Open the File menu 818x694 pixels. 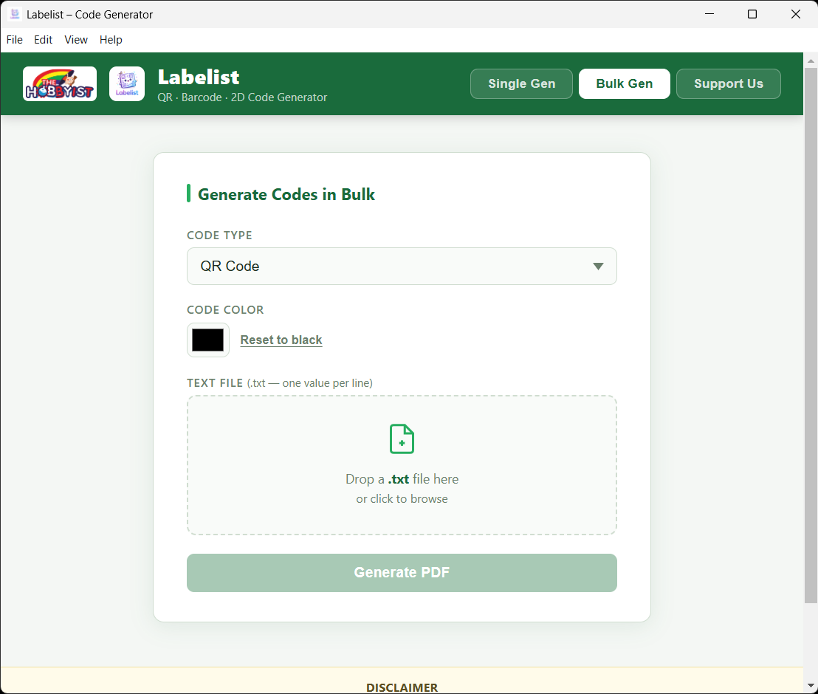pyautogui.click(x=14, y=40)
